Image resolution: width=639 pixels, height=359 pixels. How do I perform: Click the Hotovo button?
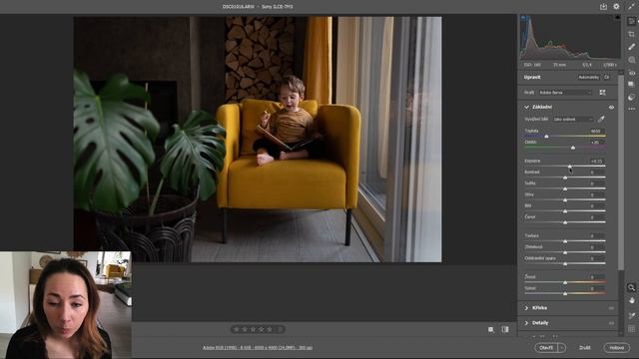(617, 348)
